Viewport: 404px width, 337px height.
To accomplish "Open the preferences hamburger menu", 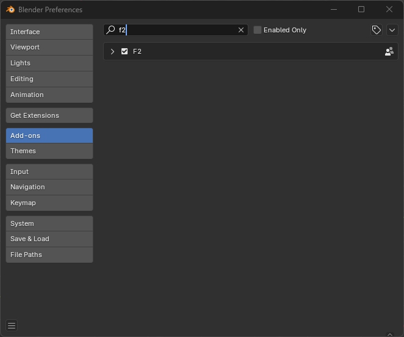I will [12, 325].
